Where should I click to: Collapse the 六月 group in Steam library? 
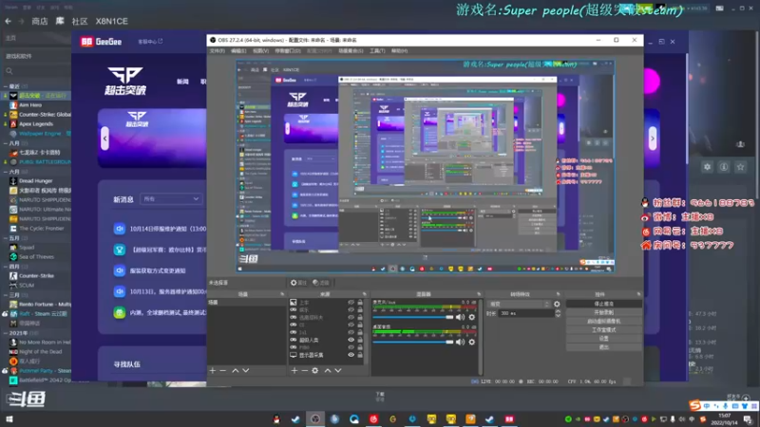6,172
